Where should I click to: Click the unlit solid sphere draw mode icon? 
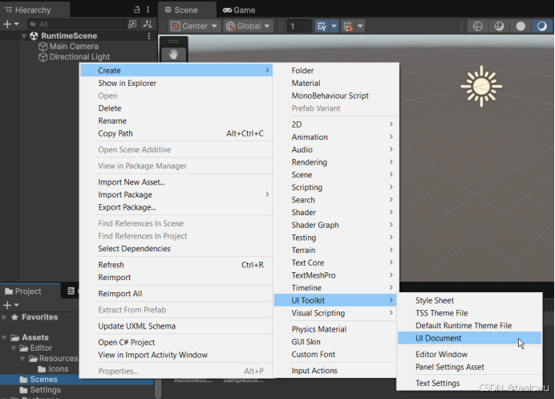521,26
